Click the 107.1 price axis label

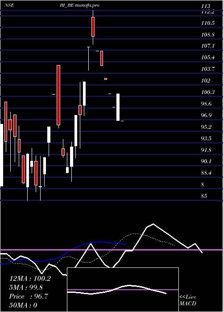click(x=208, y=46)
